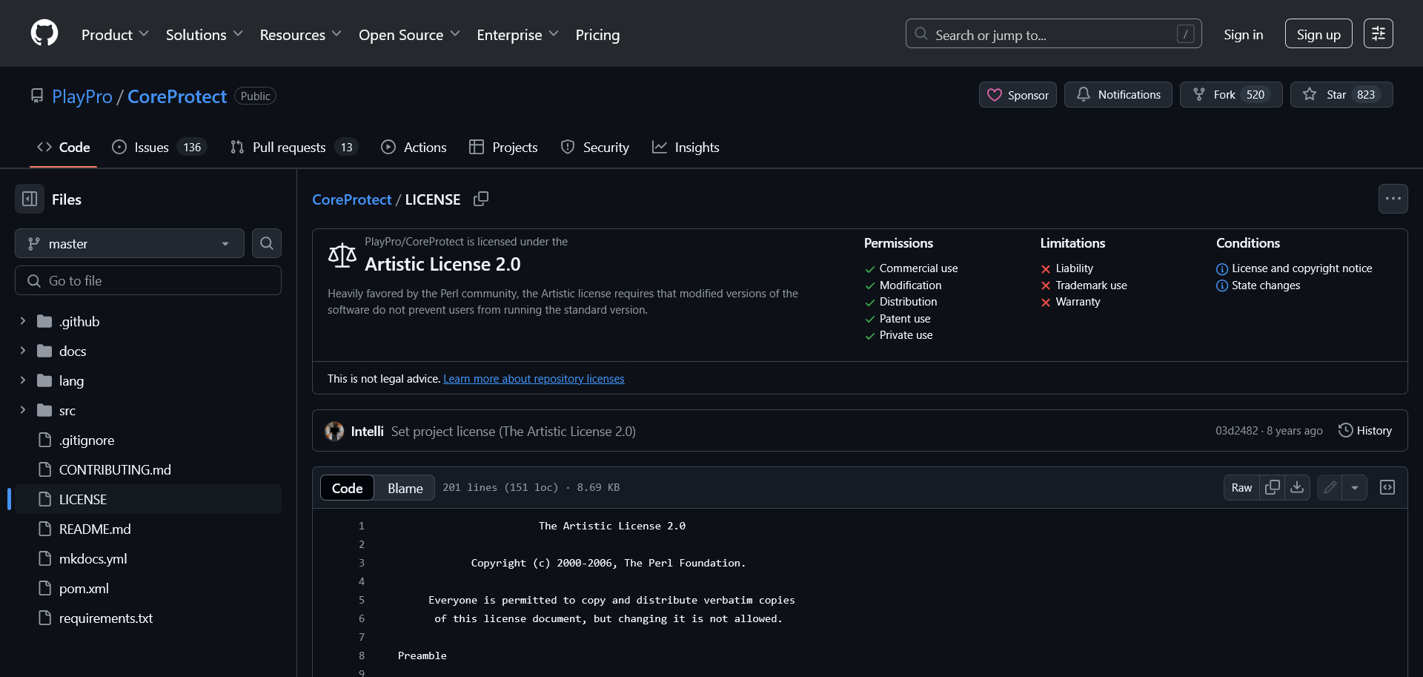The height and width of the screenshot is (677, 1423).
Task: Select the Code tab
Action: click(x=64, y=148)
